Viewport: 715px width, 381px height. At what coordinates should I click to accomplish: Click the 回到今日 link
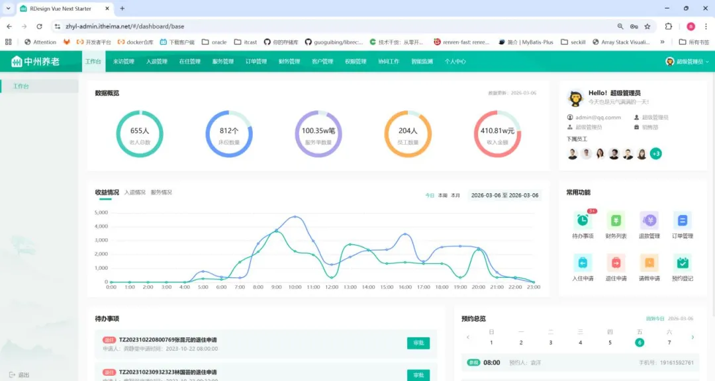pos(655,319)
